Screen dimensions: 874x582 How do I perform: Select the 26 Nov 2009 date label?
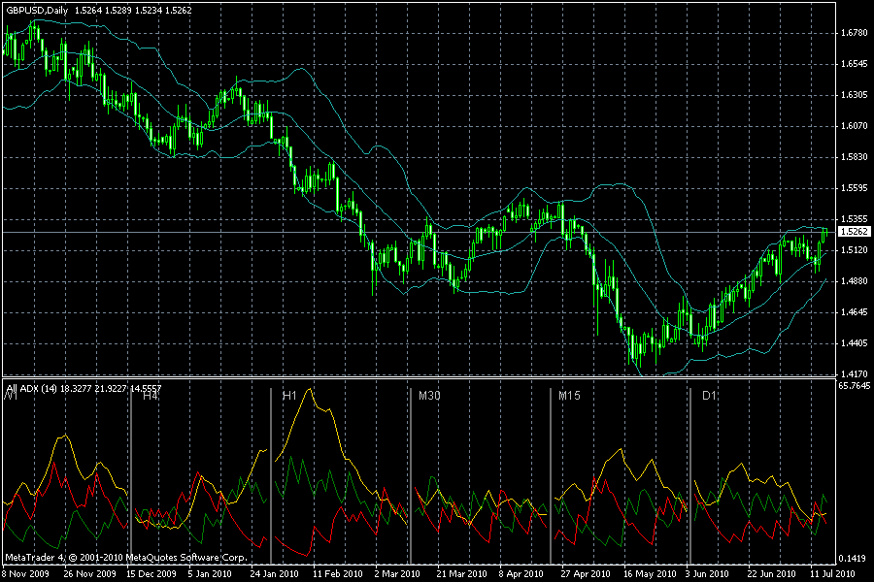click(x=89, y=573)
